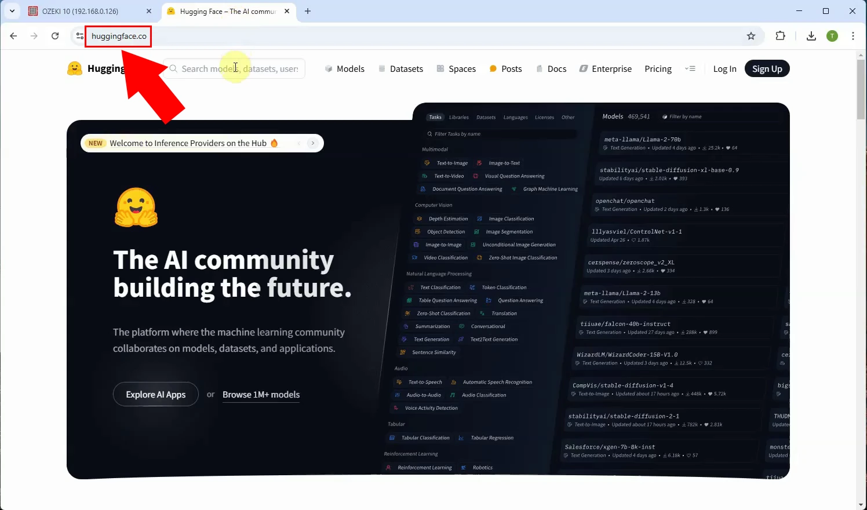The height and width of the screenshot is (510, 867).
Task: Open Docs in the navigation
Action: coord(551,68)
